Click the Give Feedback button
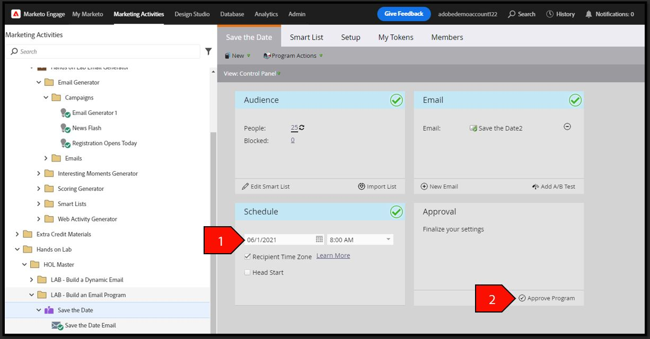This screenshot has height=339, width=650. pos(404,14)
